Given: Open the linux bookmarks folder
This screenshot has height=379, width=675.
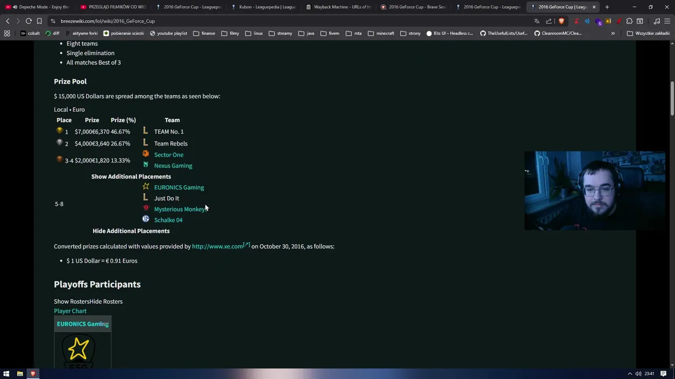Looking at the screenshot, I should point(254,33).
